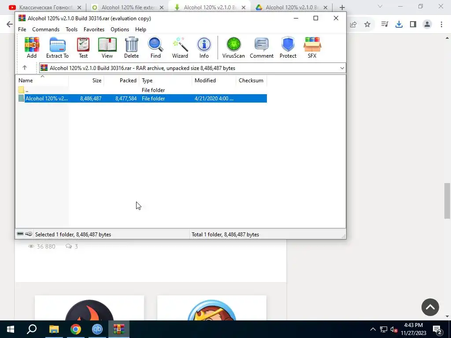Open the Windows Start menu
Screen dimensions: 451x338
(11, 329)
